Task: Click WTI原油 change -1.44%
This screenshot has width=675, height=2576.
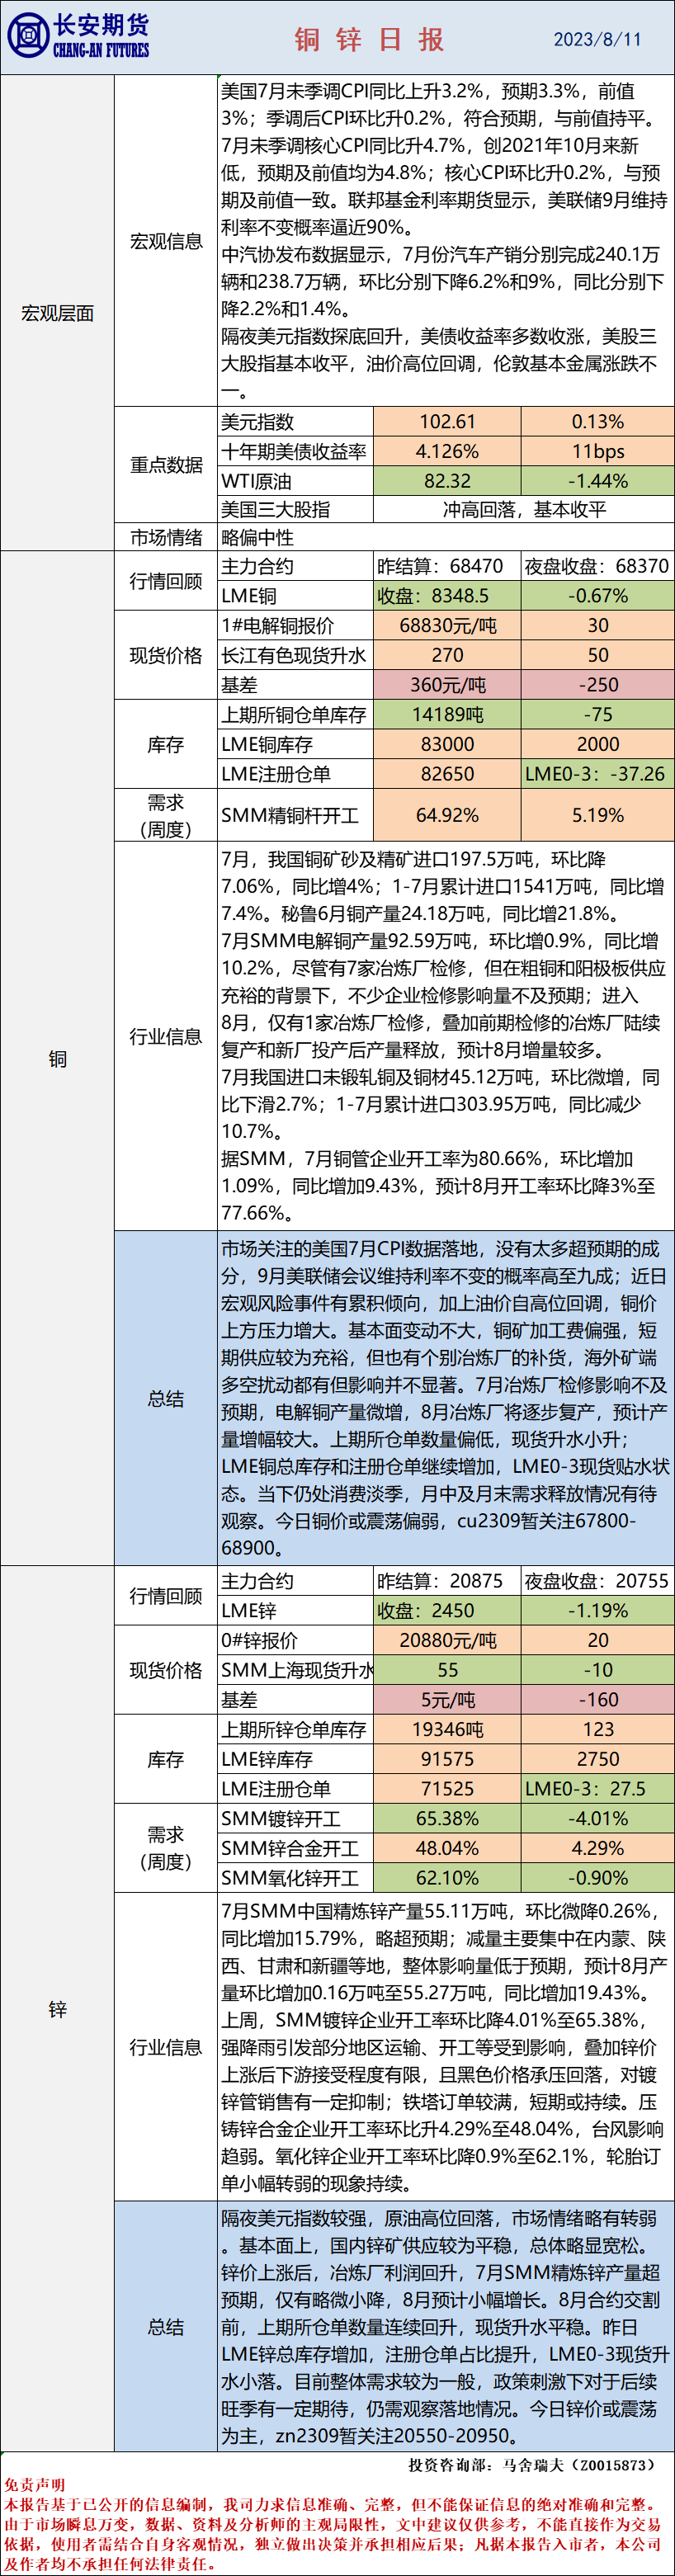Action: [x=598, y=481]
